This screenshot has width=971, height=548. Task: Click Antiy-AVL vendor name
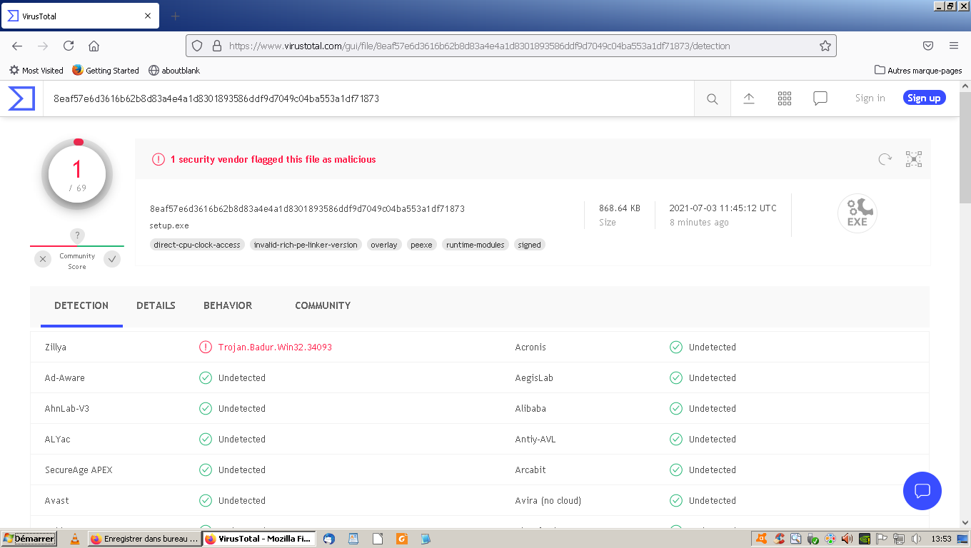pyautogui.click(x=535, y=440)
